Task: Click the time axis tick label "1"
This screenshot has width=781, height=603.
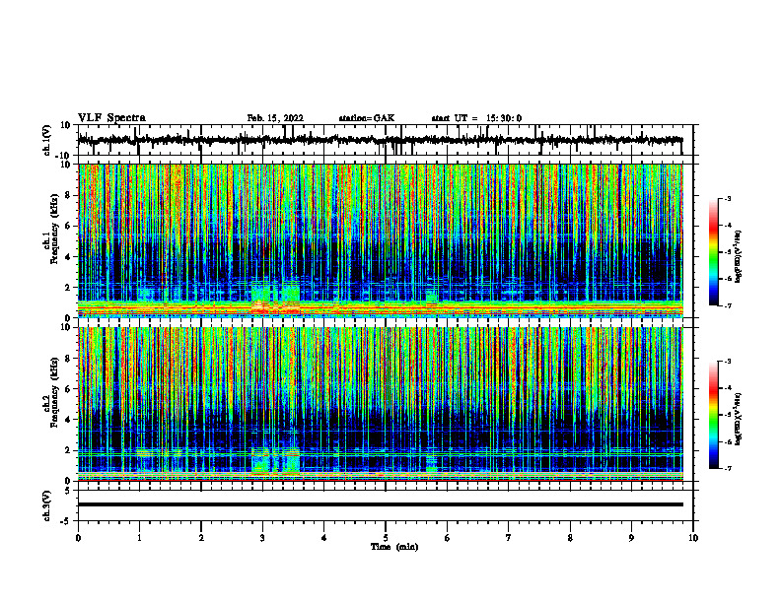Action: pyautogui.click(x=139, y=538)
